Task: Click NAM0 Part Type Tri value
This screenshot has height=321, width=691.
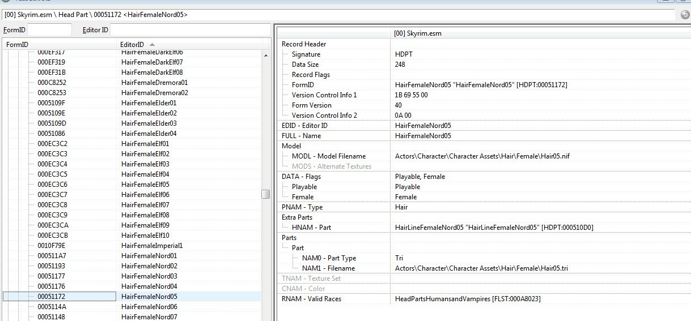Action: (x=399, y=258)
